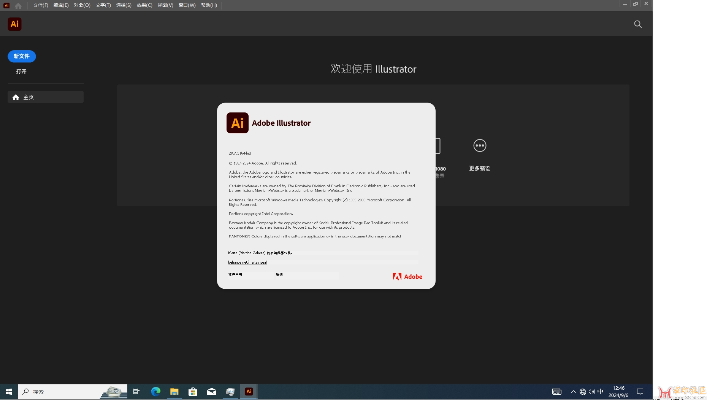
Task: Open the 帮助(H) menu
Action: click(x=209, y=5)
